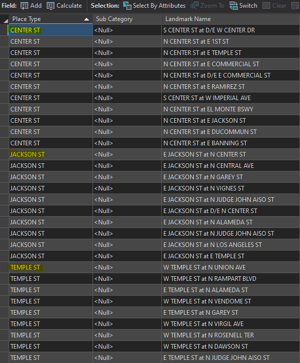Click the Zoom To selection button
The image size is (300, 363).
208,6
